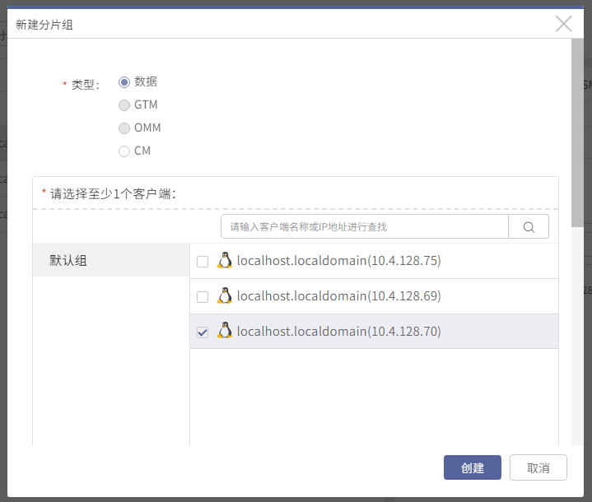Click the Linux penguin icon for 10.4.128.69
592x502 pixels.
coord(225,295)
